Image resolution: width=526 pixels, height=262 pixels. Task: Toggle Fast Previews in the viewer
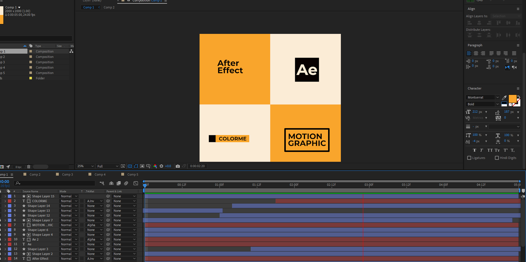coord(123,166)
